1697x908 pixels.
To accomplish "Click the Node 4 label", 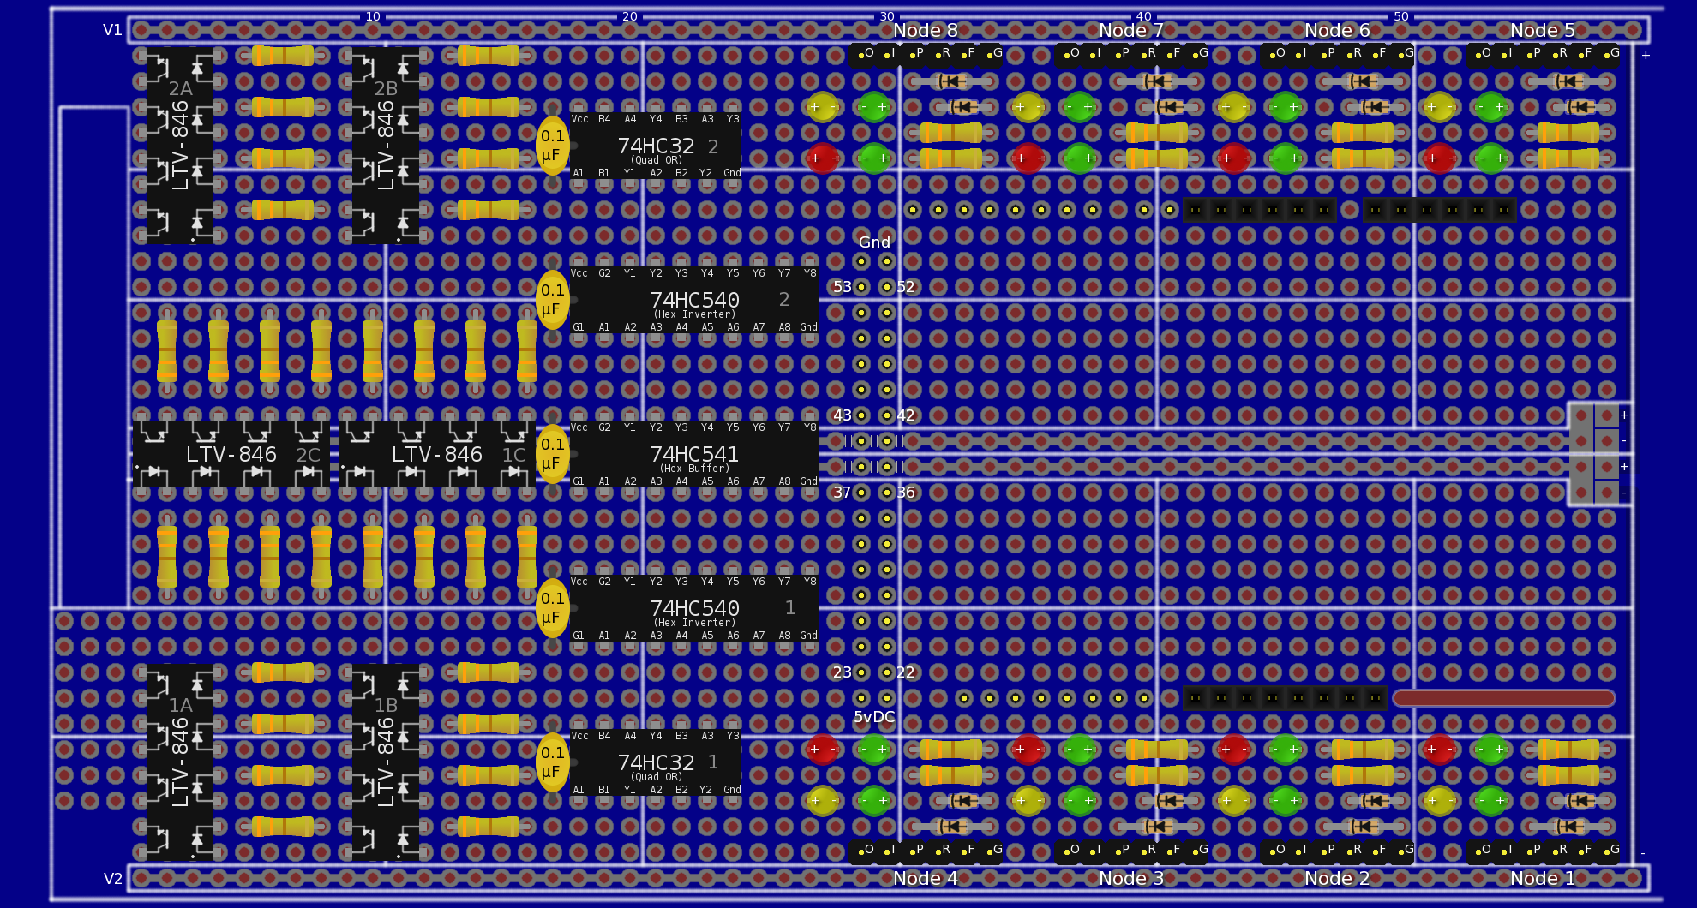I will 926,878.
